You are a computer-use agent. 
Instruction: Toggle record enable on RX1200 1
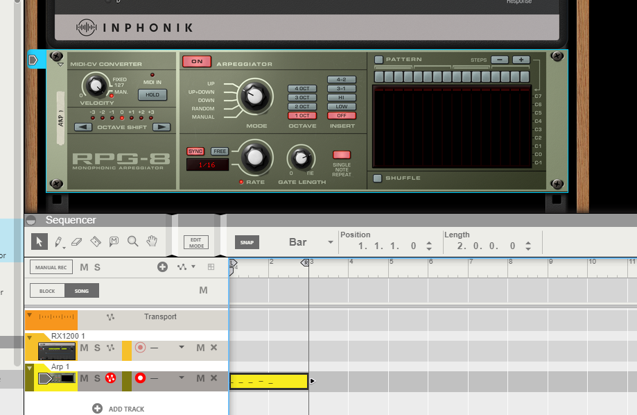[x=140, y=348]
